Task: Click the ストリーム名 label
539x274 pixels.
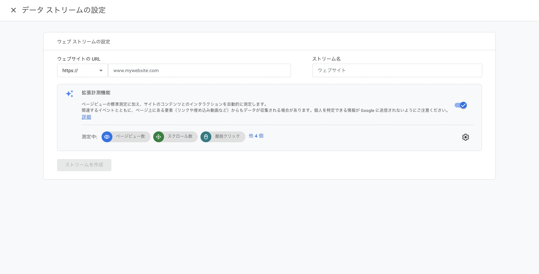Action: (326, 59)
